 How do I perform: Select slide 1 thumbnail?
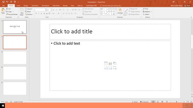click(15, 27)
